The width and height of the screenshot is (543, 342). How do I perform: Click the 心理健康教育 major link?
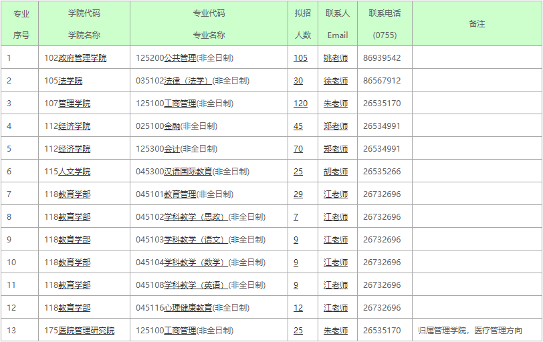pos(188,308)
